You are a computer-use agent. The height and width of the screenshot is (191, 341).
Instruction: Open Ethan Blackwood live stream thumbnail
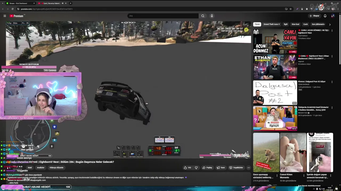(x=275, y=67)
